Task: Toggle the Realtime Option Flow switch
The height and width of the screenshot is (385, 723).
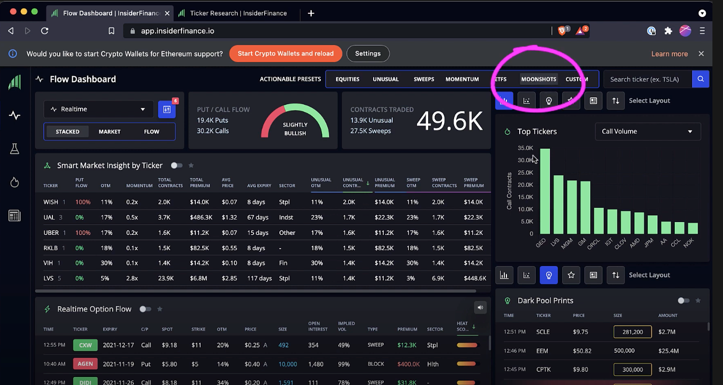Action: click(x=145, y=309)
